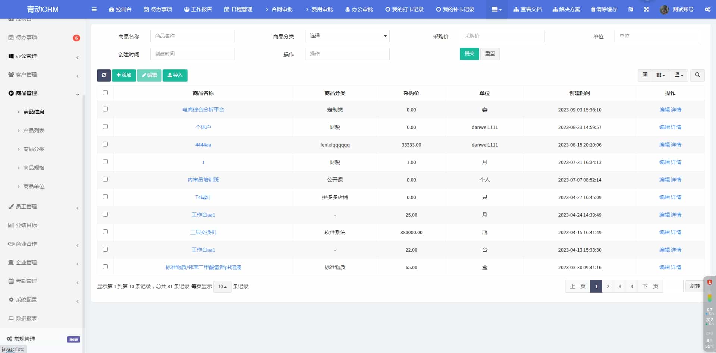The width and height of the screenshot is (716, 353).
Task: Check the select-all checkbox in table header
Action: point(105,93)
